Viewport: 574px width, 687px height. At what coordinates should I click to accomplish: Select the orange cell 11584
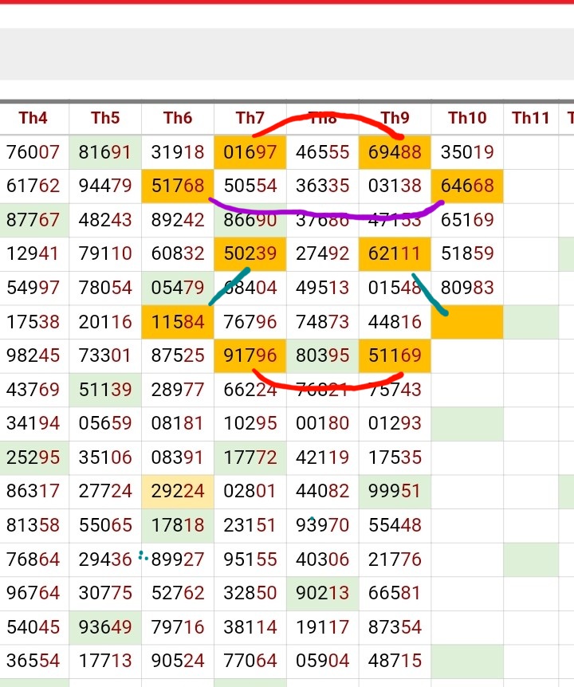pyautogui.click(x=178, y=321)
